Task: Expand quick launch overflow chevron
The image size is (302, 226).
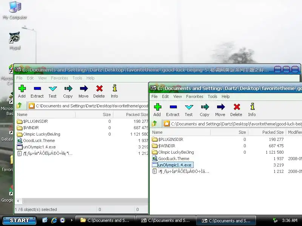Action: click(72, 220)
